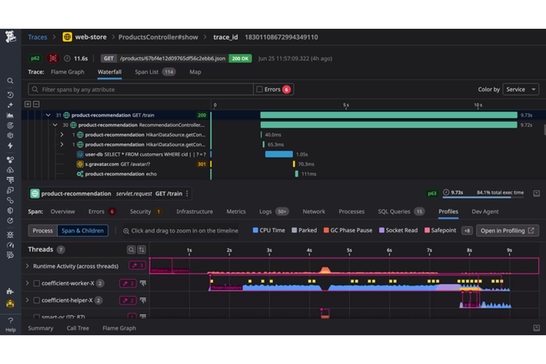Expand all spans with the plus icon

(x=28, y=104)
